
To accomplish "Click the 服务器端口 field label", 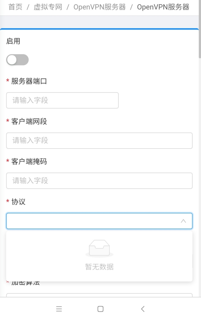I will click(29, 81).
